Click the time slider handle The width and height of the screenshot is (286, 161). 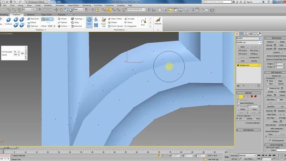(8, 148)
